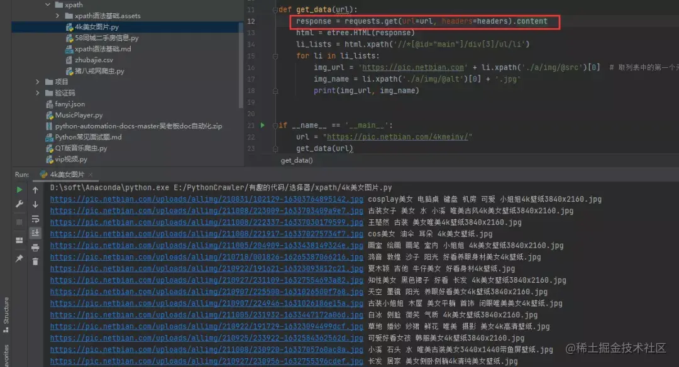Image resolution: width=679 pixels, height=367 pixels.
Task: Click the python.exe command line in console
Action: pos(221,188)
